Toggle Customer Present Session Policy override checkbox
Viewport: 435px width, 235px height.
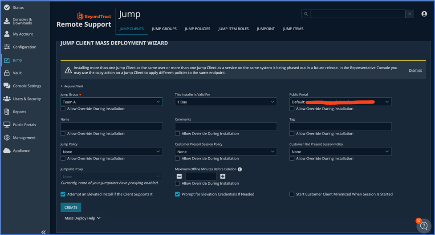click(x=177, y=159)
